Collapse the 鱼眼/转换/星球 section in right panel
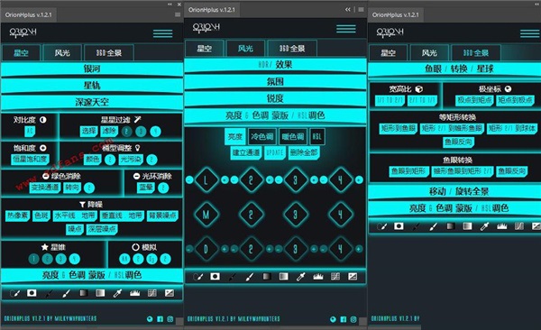 click(x=454, y=69)
